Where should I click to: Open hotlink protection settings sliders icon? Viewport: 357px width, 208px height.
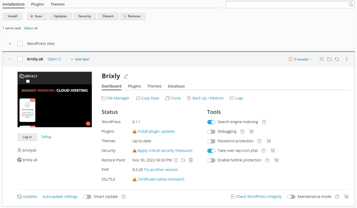pyautogui.click(x=276, y=160)
